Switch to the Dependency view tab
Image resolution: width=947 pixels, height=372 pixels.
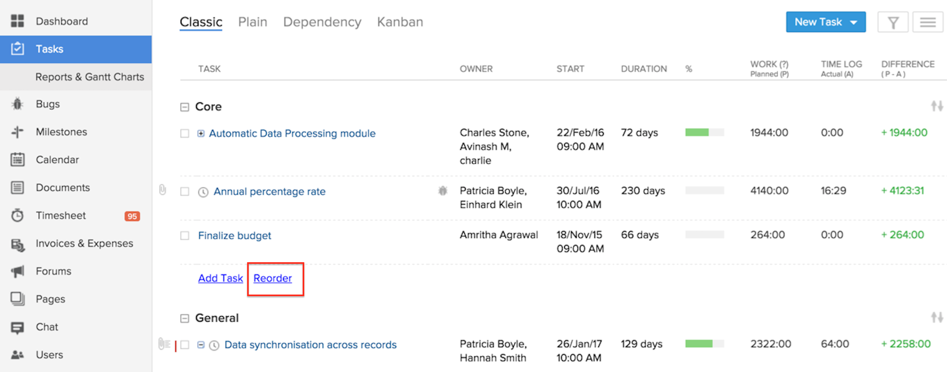322,22
